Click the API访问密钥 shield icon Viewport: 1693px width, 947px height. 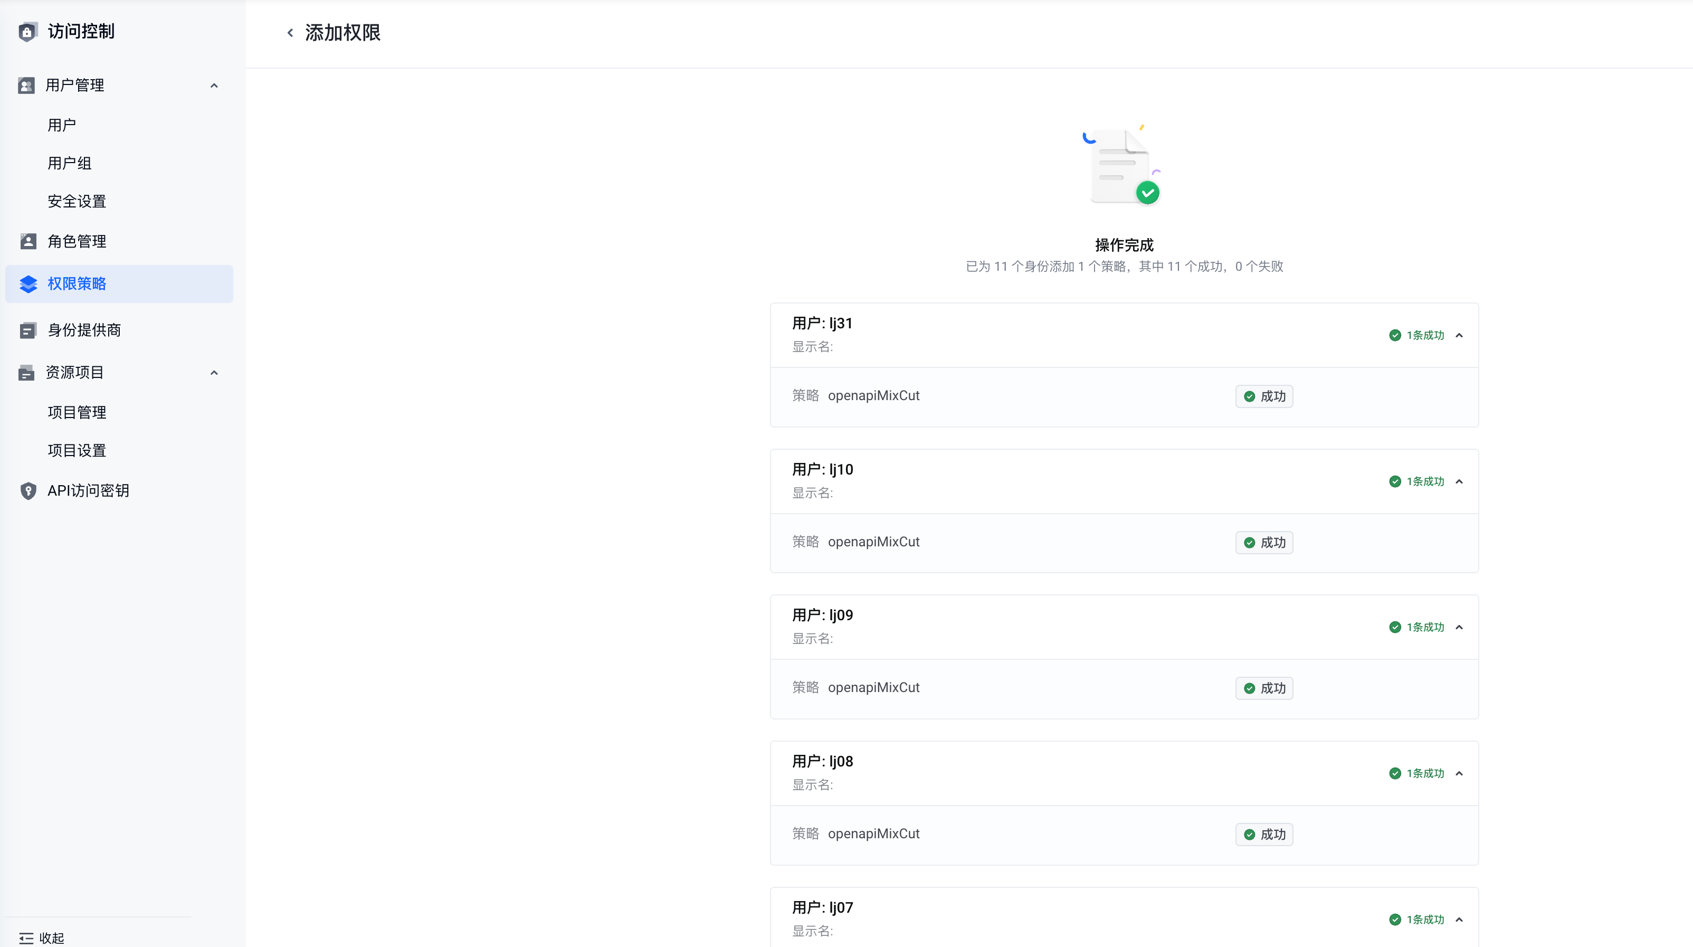(27, 491)
